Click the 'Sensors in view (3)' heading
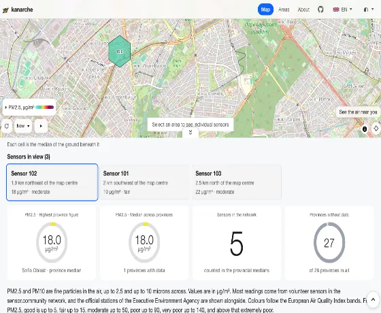The width and height of the screenshot is (381, 313). point(29,156)
